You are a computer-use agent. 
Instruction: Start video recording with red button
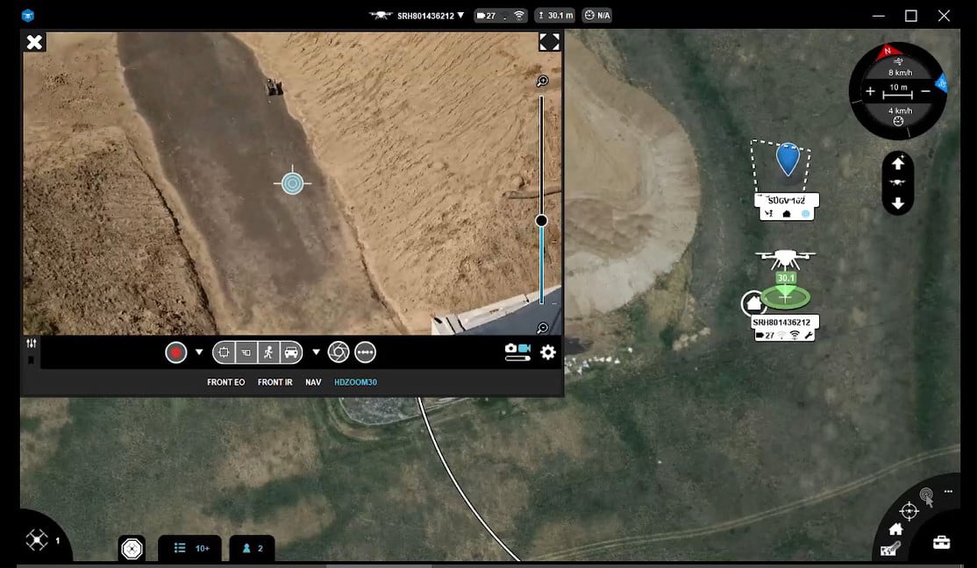coord(176,352)
